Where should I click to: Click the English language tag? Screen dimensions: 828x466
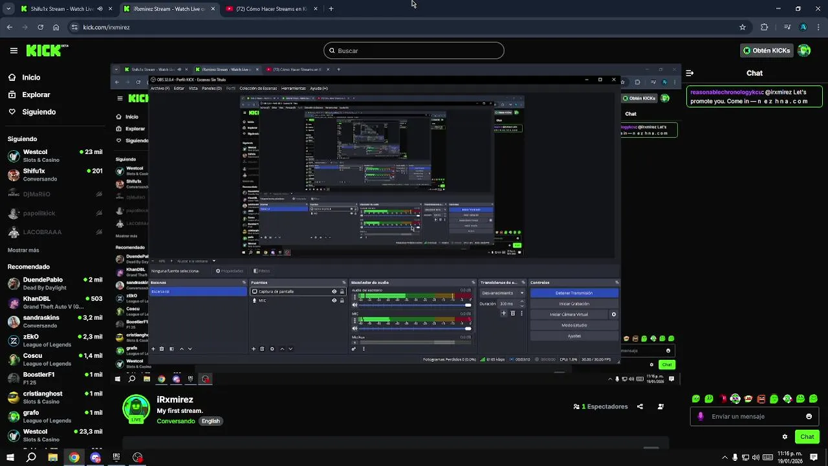pyautogui.click(x=210, y=421)
